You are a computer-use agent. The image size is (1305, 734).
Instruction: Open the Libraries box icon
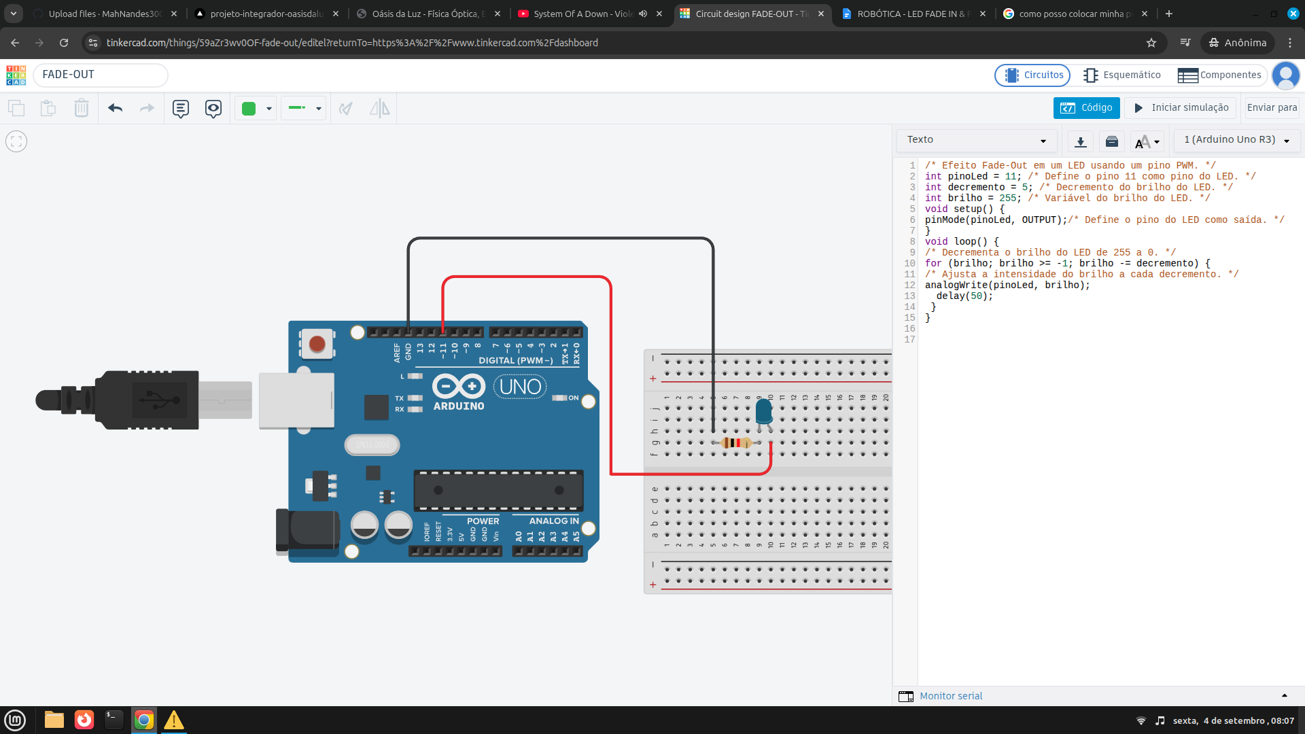click(x=1112, y=141)
